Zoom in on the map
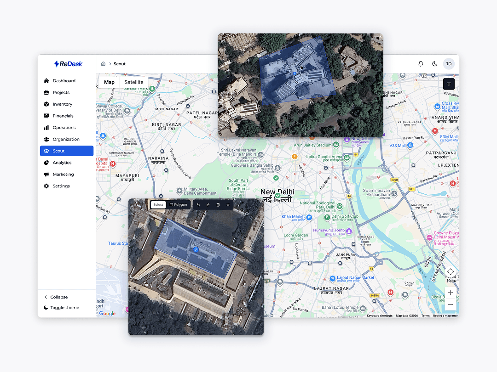Viewport: 497px width, 372px height. (451, 293)
